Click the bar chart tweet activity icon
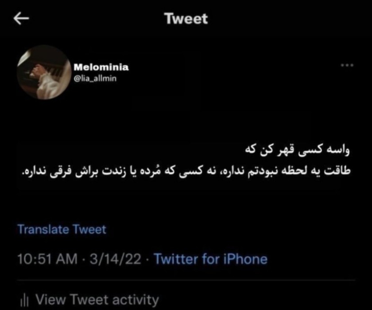The image size is (372, 310). click(x=24, y=300)
